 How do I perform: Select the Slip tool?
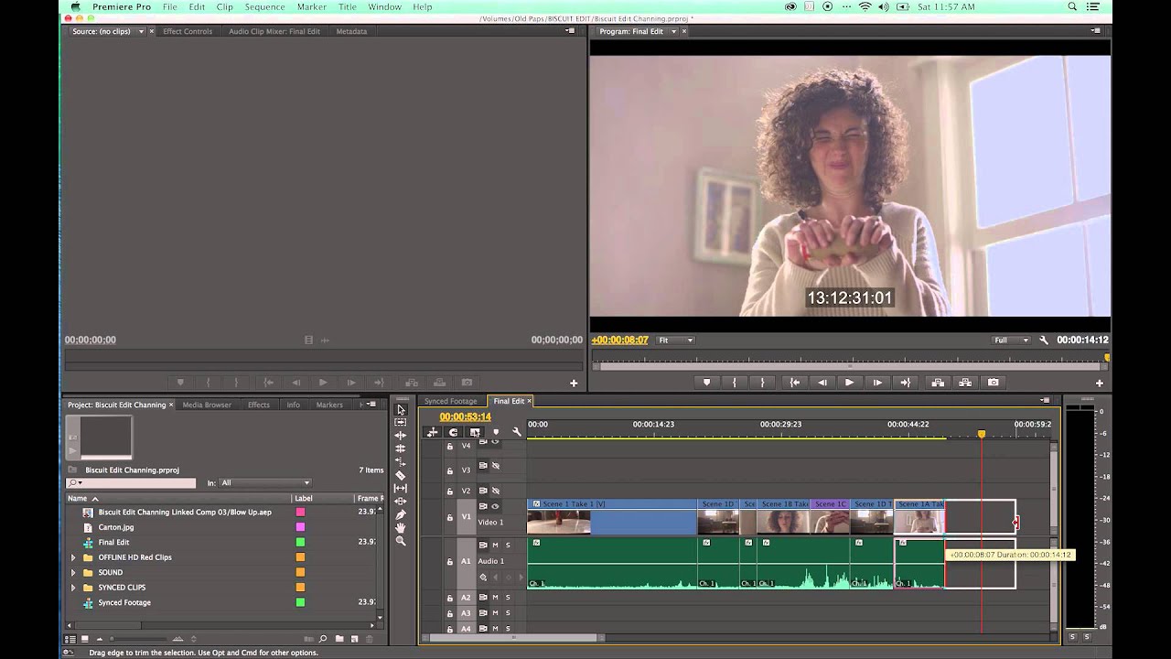click(401, 489)
